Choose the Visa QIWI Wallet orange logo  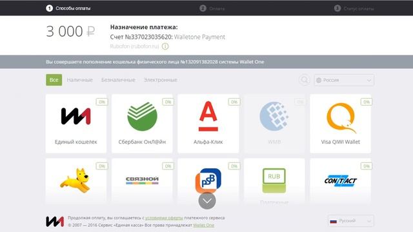point(341,118)
